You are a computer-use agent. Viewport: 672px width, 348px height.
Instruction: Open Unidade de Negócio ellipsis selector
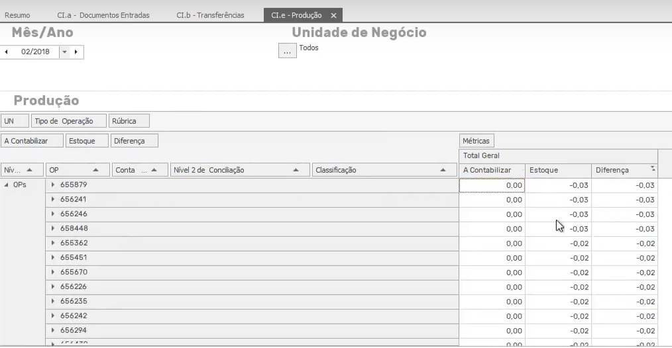click(287, 50)
